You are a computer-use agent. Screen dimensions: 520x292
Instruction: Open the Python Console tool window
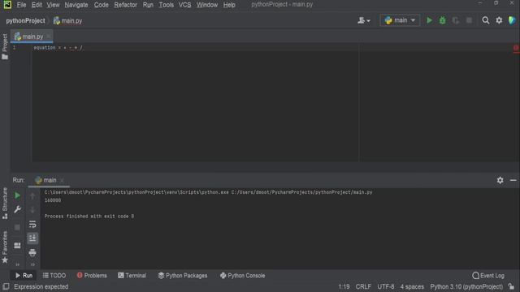[x=242, y=276]
